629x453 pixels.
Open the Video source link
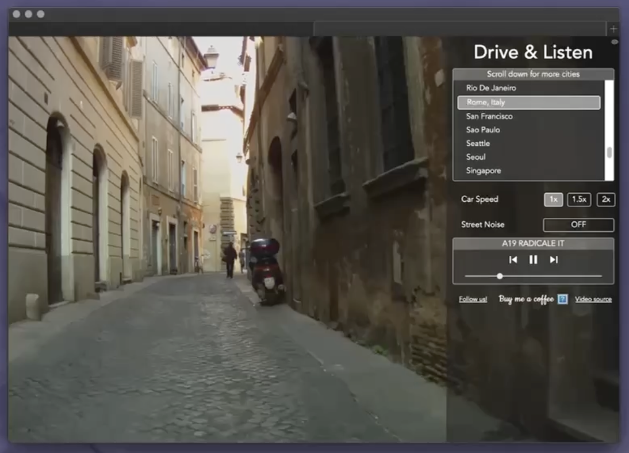(x=593, y=300)
